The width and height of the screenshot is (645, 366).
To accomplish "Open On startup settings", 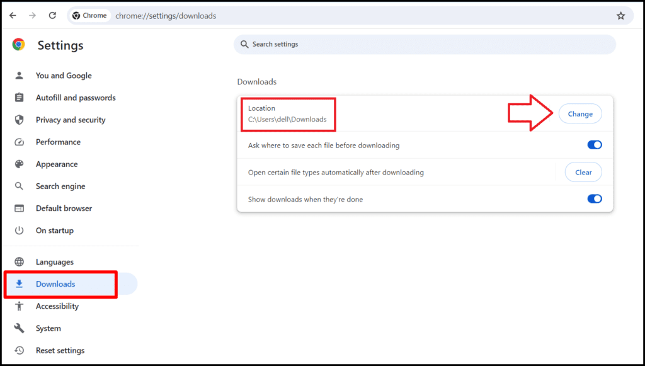I will pyautogui.click(x=55, y=231).
